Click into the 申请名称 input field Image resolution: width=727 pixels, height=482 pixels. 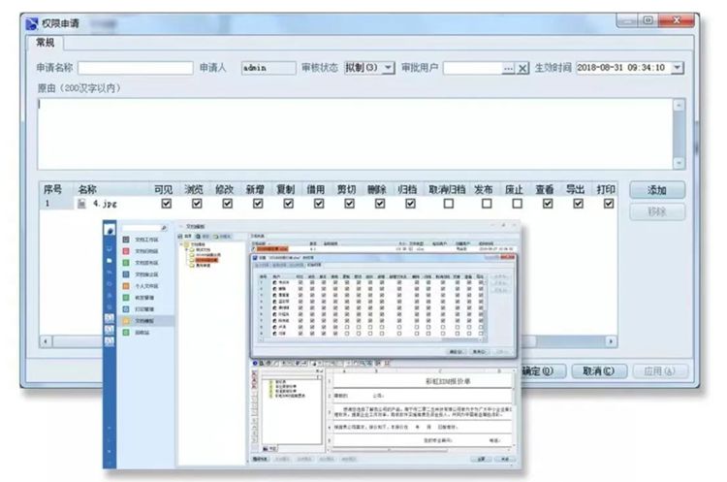135,68
